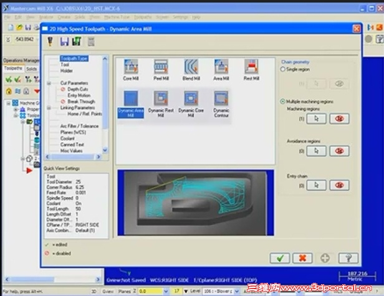The height and width of the screenshot is (296, 384).
Task: Click the save icon in main toolbar
Action: tap(28, 27)
